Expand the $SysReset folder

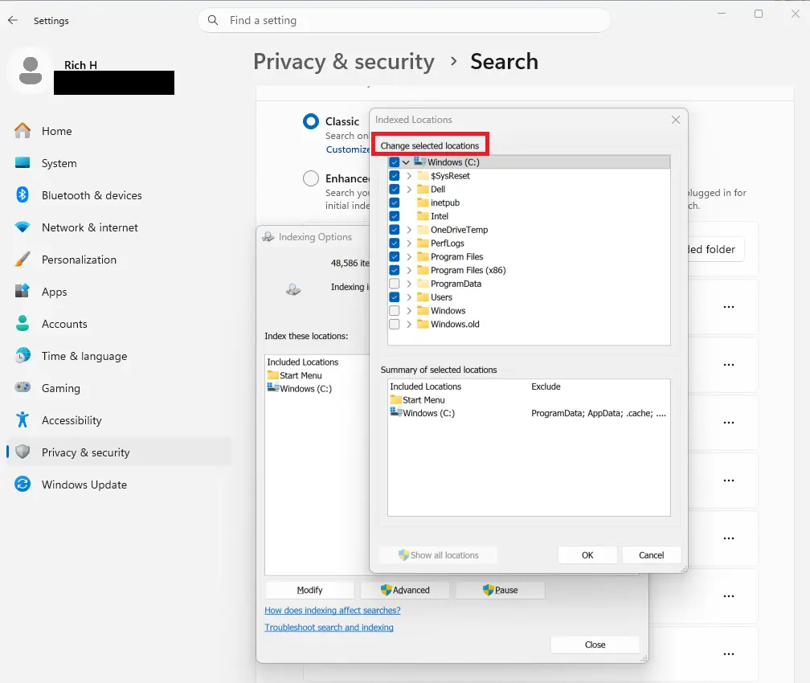click(x=409, y=176)
